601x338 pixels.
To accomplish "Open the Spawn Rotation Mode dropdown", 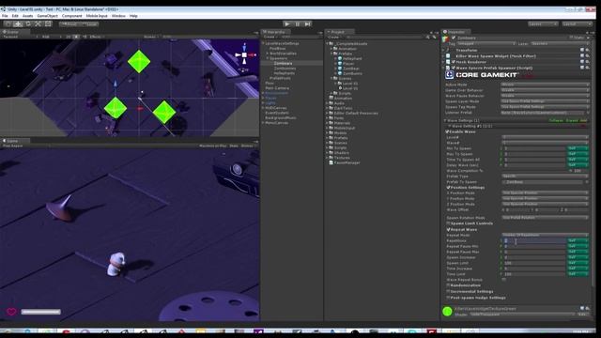I will [545, 218].
